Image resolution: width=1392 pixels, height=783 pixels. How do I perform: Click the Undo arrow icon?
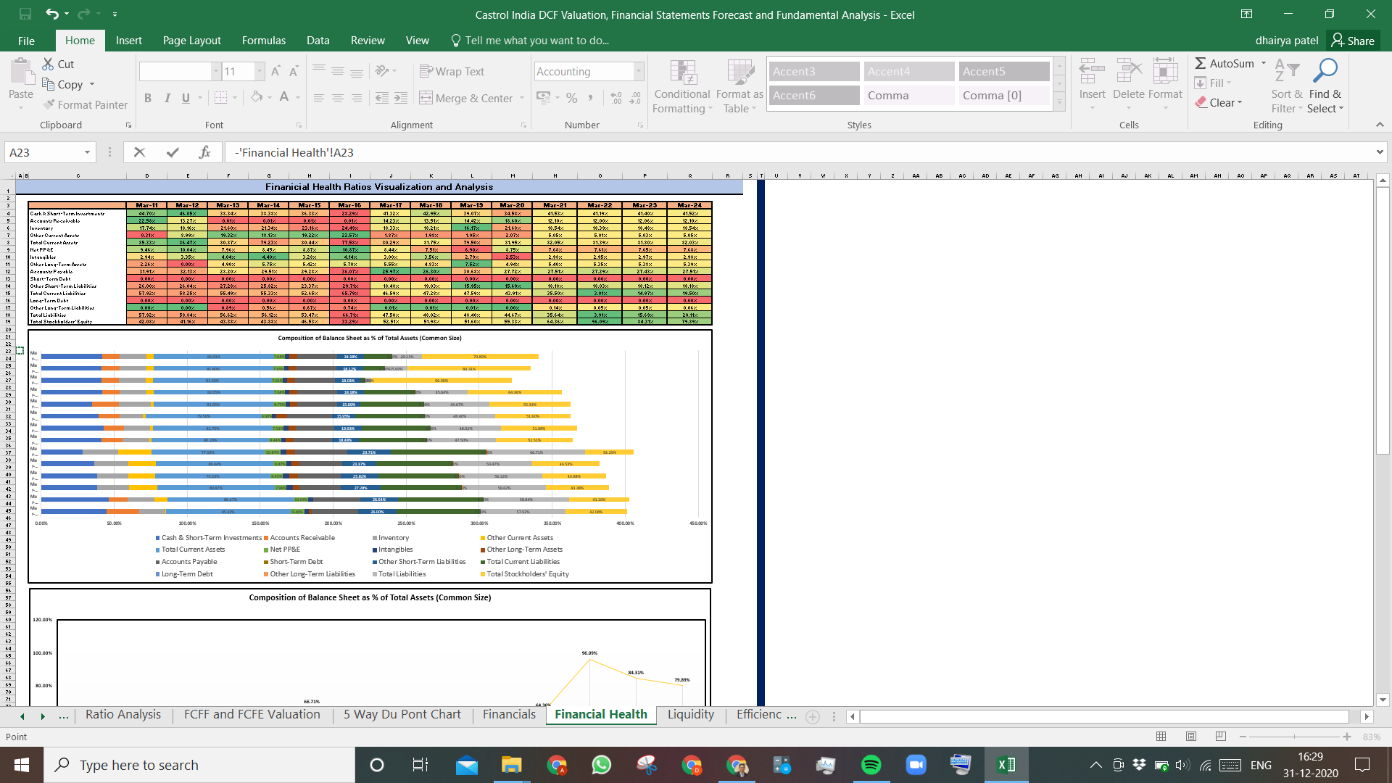coord(51,14)
